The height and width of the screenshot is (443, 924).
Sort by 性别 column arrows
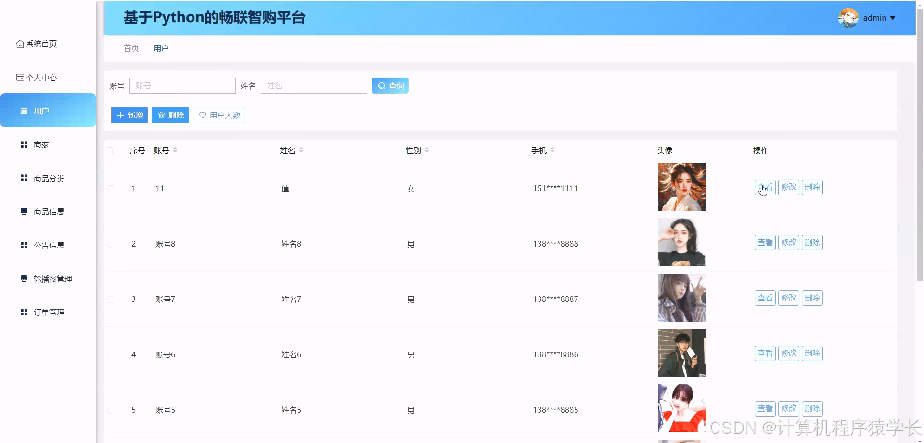pyautogui.click(x=427, y=150)
